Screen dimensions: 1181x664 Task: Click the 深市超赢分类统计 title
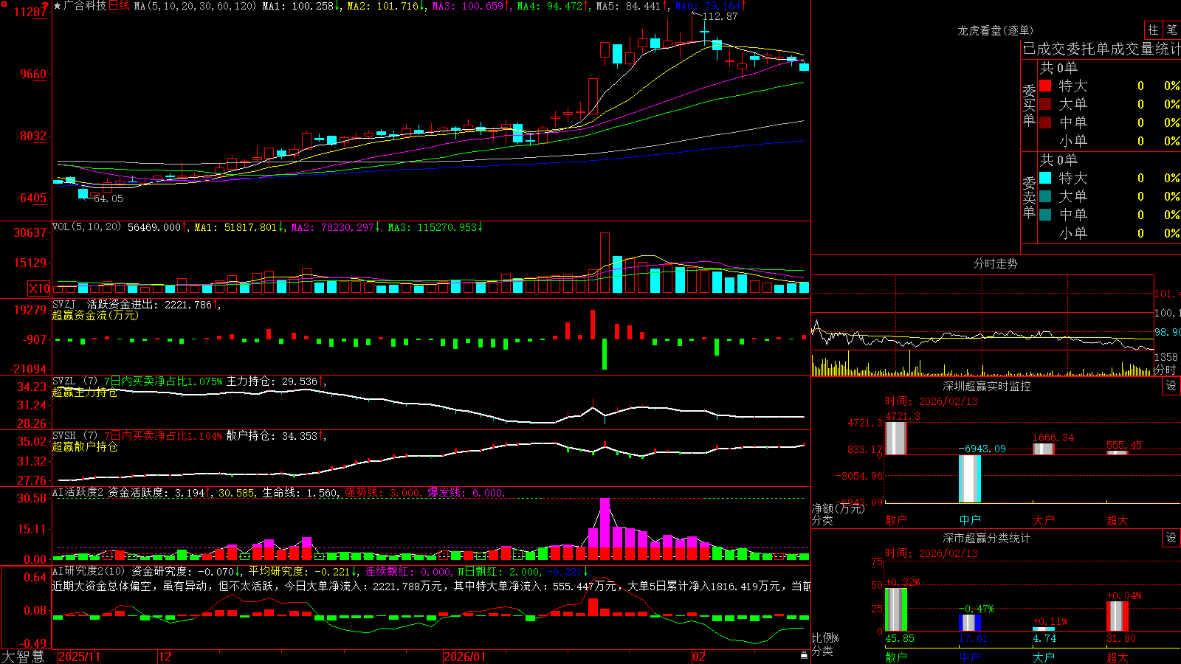point(987,538)
